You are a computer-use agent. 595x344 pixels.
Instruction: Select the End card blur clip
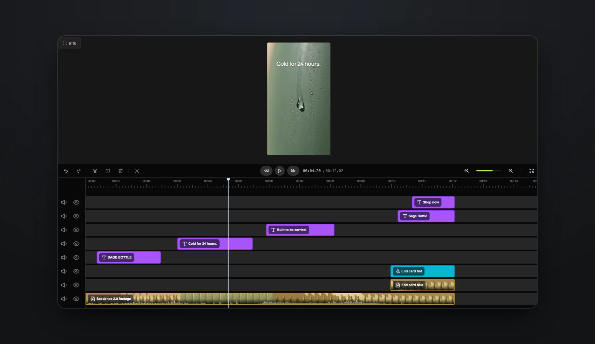422,285
